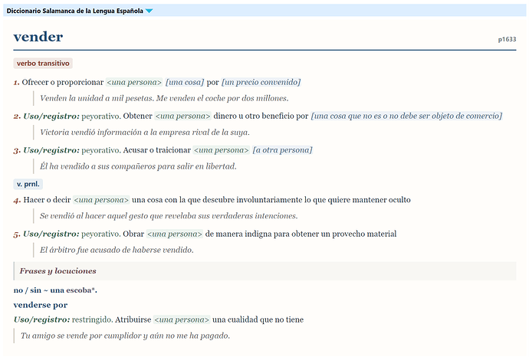Click '<una persona>' in definition 5
The height and width of the screenshot is (357, 529).
click(x=175, y=234)
